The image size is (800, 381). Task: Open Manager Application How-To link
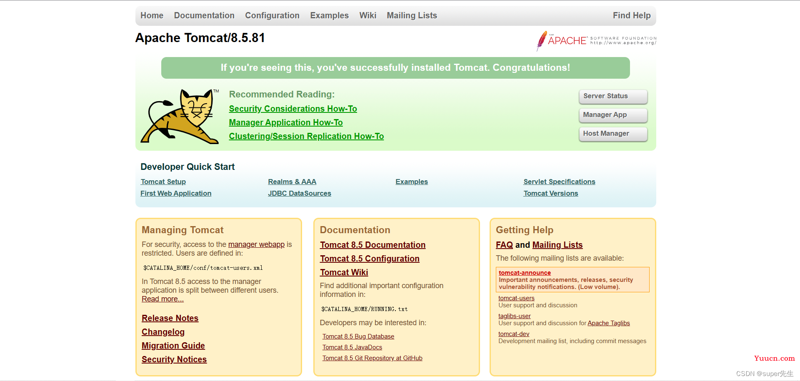(286, 122)
